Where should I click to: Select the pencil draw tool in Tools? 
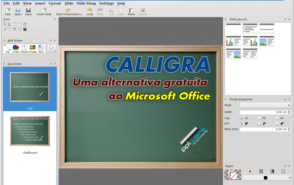pyautogui.click(x=5, y=29)
